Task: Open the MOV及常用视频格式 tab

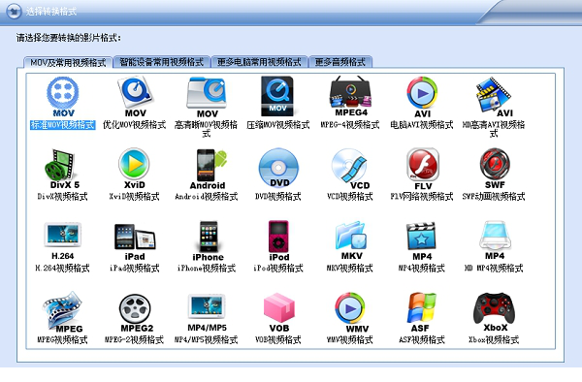Action: point(68,62)
